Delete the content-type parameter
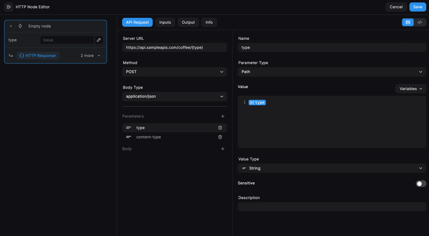Image resolution: width=429 pixels, height=236 pixels. [x=220, y=137]
